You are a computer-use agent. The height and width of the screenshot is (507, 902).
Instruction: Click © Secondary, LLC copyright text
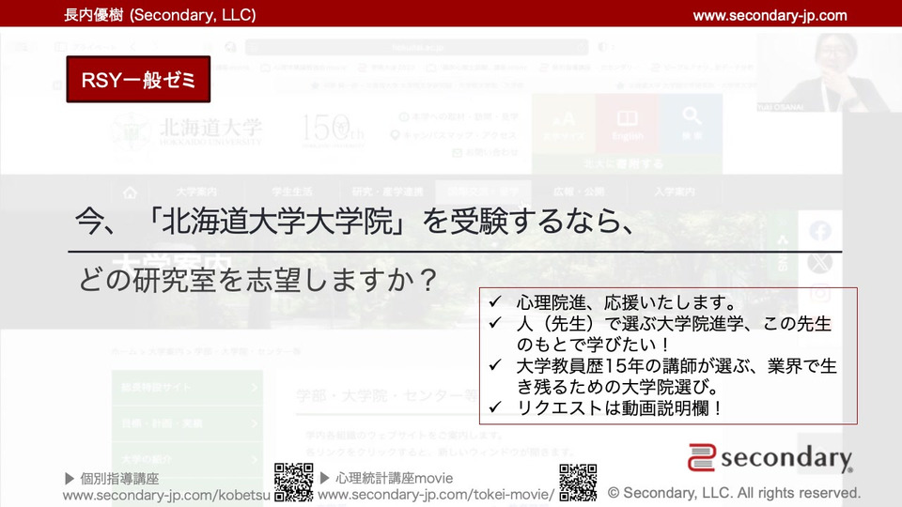(x=734, y=493)
